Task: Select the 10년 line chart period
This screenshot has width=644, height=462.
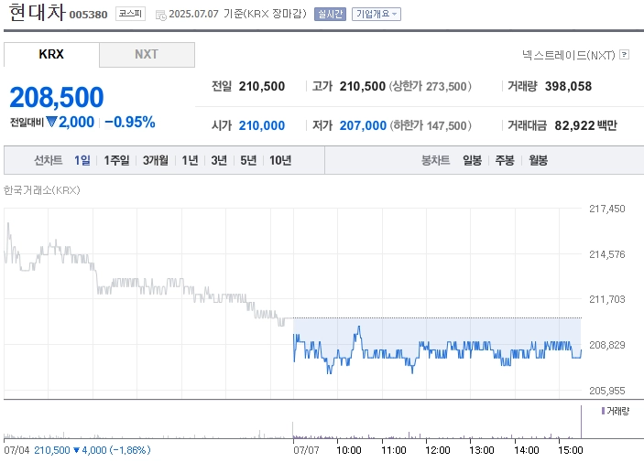Action: click(x=280, y=160)
